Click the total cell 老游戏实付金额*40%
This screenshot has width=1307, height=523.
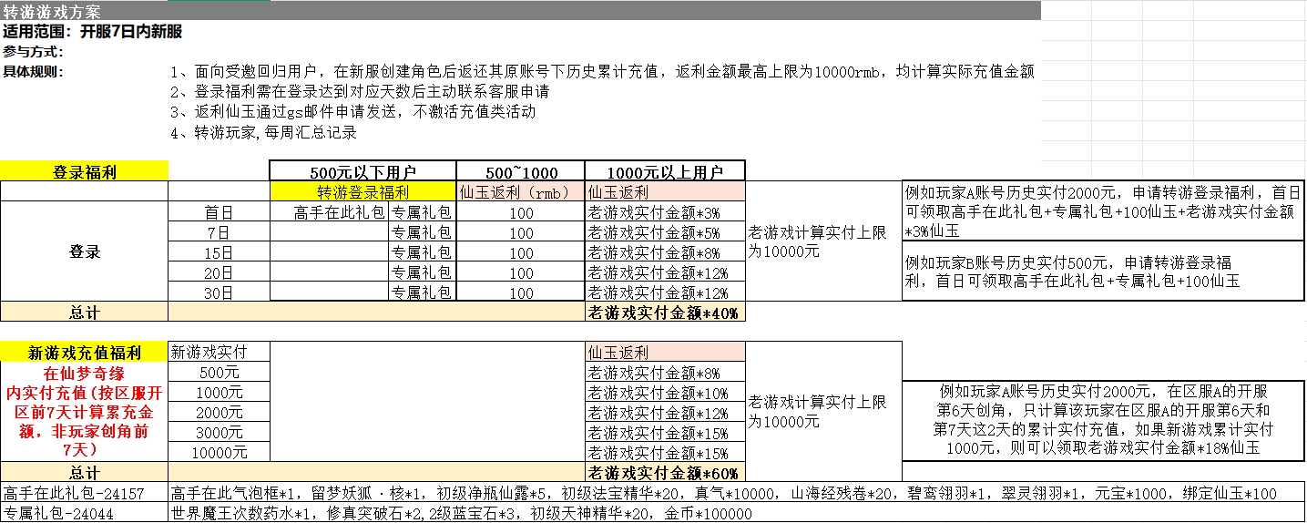[665, 313]
